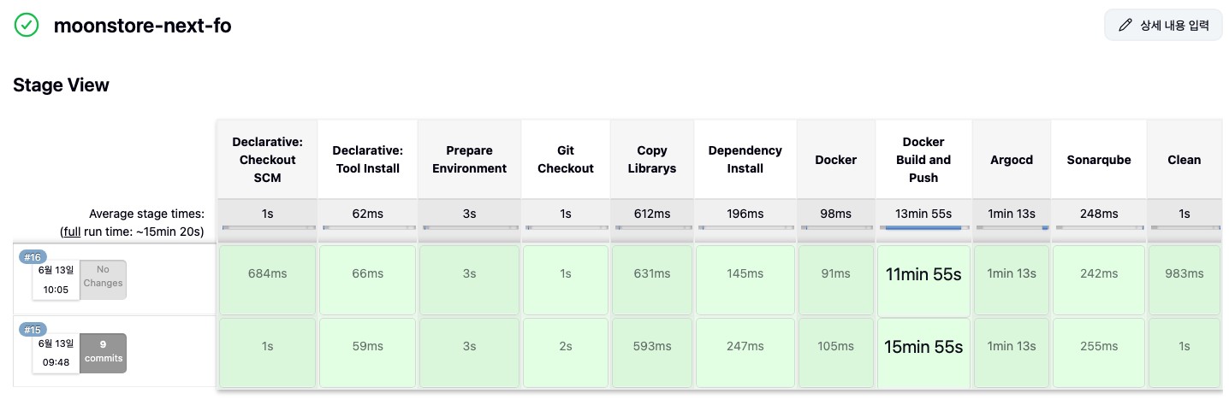Image resolution: width=1229 pixels, height=399 pixels.
Task: Select the Git Checkout column header
Action: click(x=565, y=160)
